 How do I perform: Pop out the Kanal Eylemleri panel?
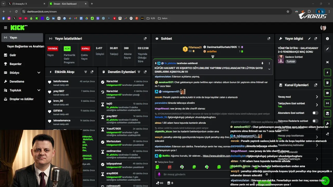(x=316, y=85)
